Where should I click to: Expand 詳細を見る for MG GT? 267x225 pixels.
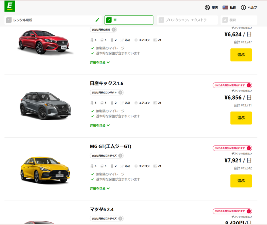coord(100,188)
